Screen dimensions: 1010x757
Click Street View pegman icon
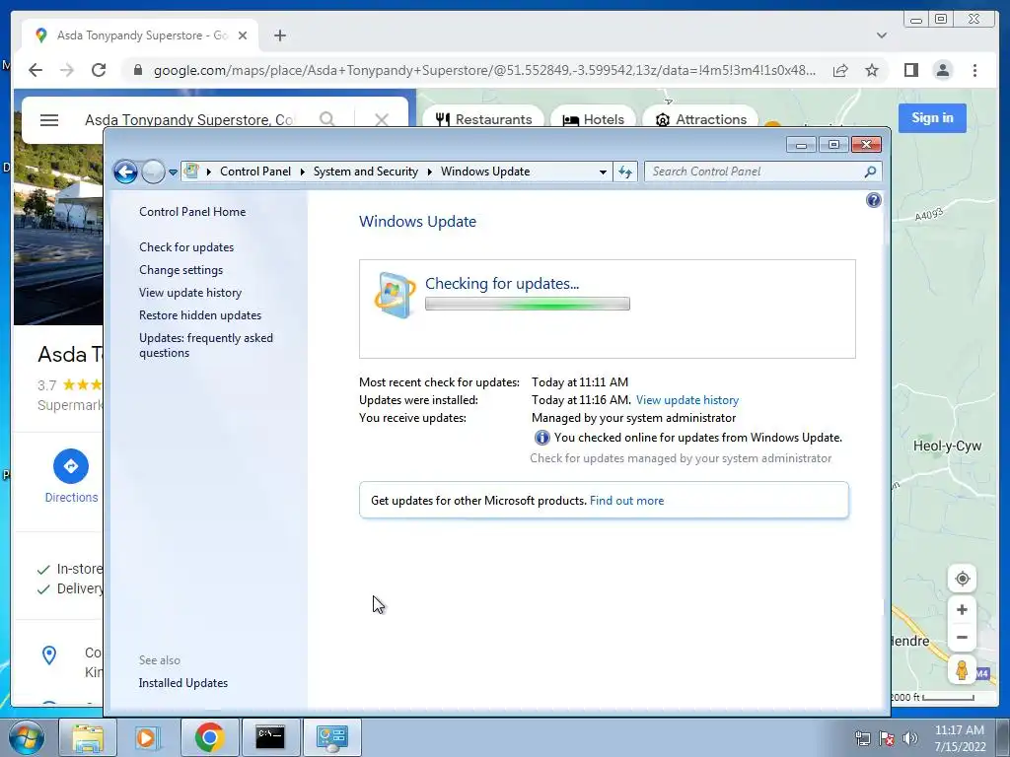click(x=962, y=670)
